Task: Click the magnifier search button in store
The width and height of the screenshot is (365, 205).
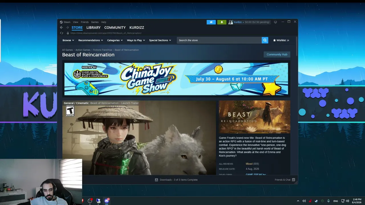Action: 265,40
